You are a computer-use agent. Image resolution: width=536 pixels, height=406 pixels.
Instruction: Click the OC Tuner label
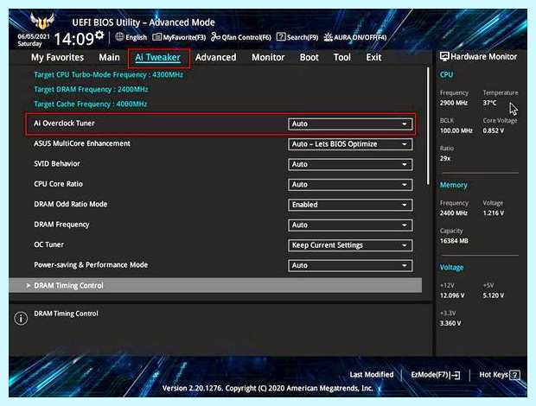49,244
